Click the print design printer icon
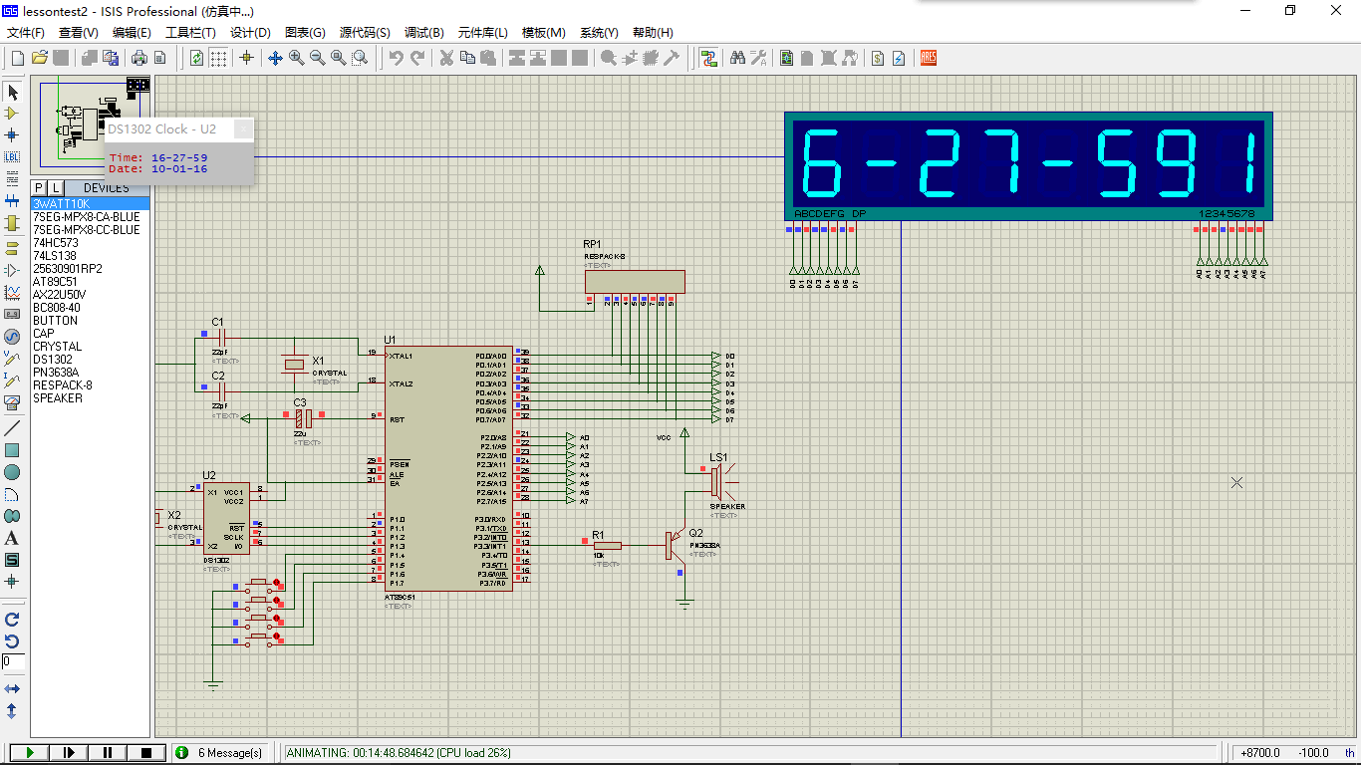 click(x=139, y=58)
